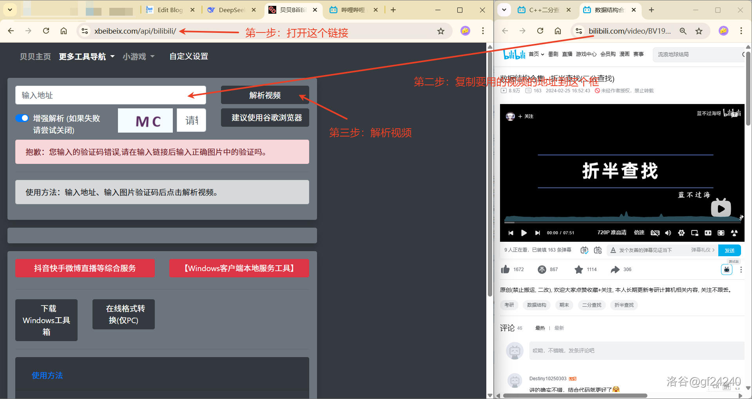Switch Bilibili player to web fullscreen
Screen dimensions: 752x399
click(x=721, y=233)
